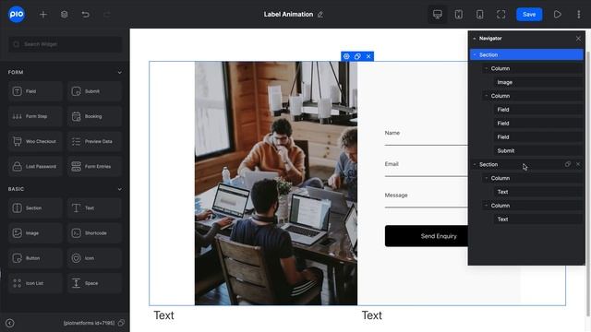This screenshot has width=591, height=332.
Task: Click the Search Widget input field
Action: click(65, 44)
